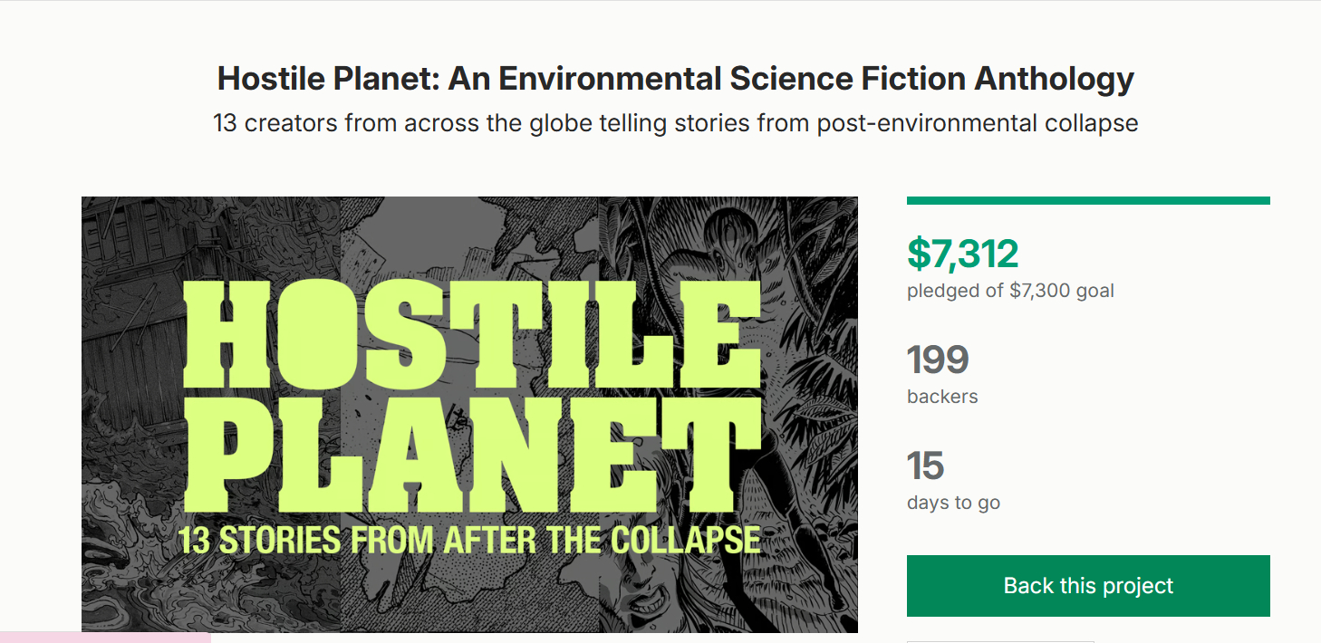
Task: Click the Back this project button
Action: 1088,586
